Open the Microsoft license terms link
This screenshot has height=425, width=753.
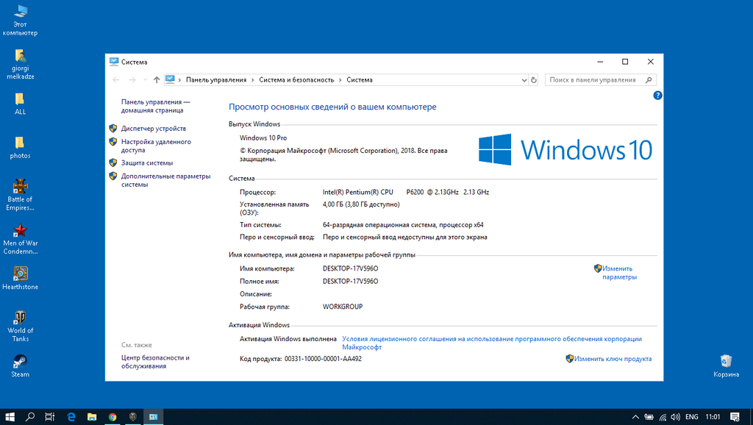click(x=492, y=343)
